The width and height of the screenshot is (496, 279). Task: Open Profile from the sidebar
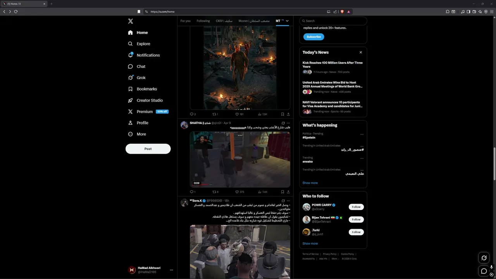click(138, 123)
